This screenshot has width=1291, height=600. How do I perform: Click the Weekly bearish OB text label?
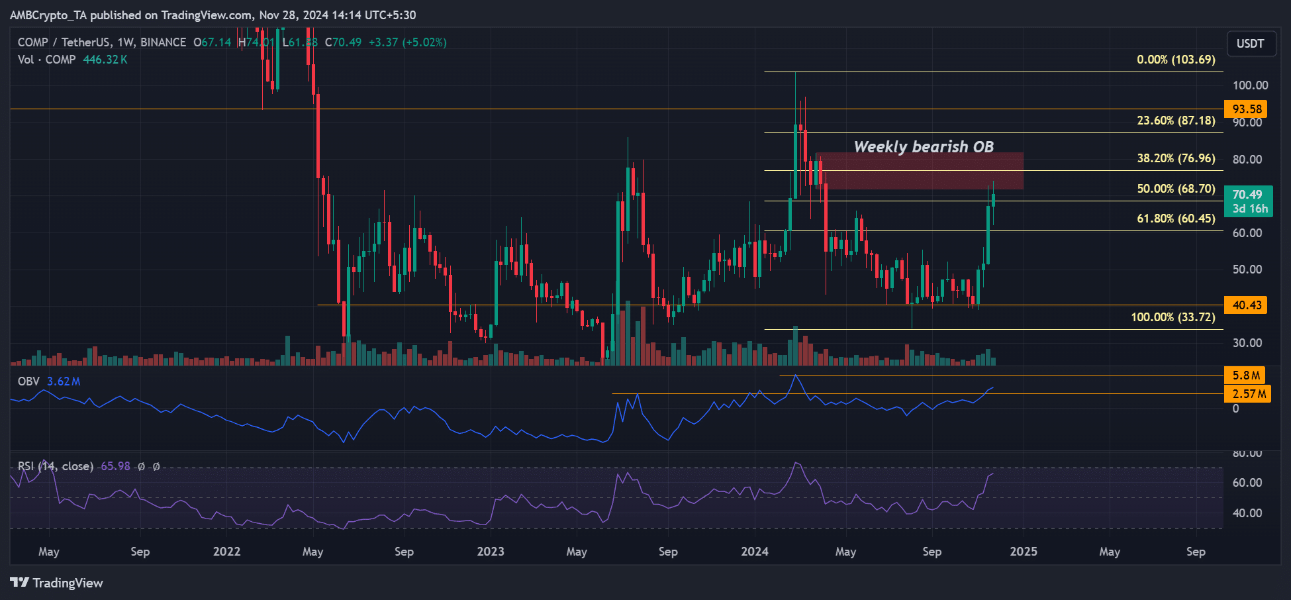pos(924,147)
